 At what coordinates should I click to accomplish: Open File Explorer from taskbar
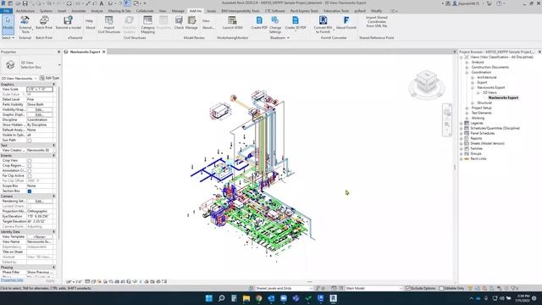tap(246, 298)
